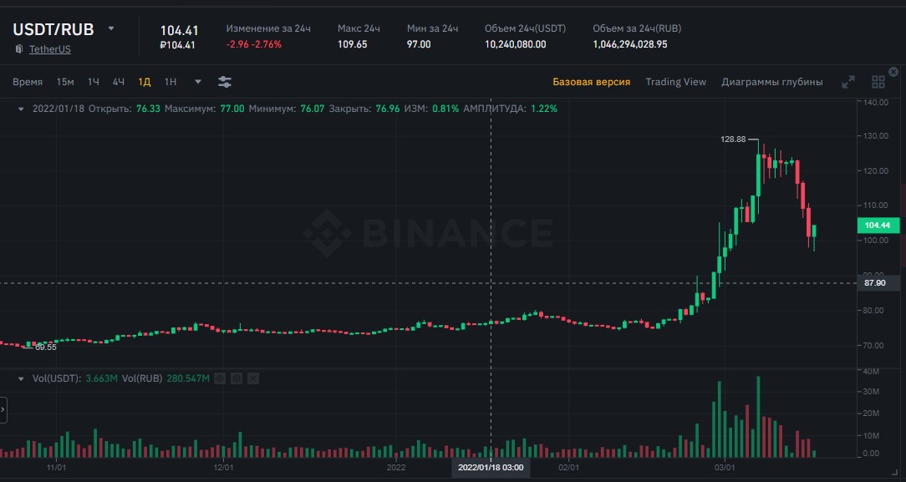This screenshot has height=482, width=906.
Task: Click the 128.88 high price marker
Action: tap(733, 140)
